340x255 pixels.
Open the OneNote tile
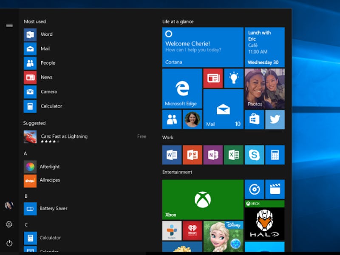[x=213, y=155]
